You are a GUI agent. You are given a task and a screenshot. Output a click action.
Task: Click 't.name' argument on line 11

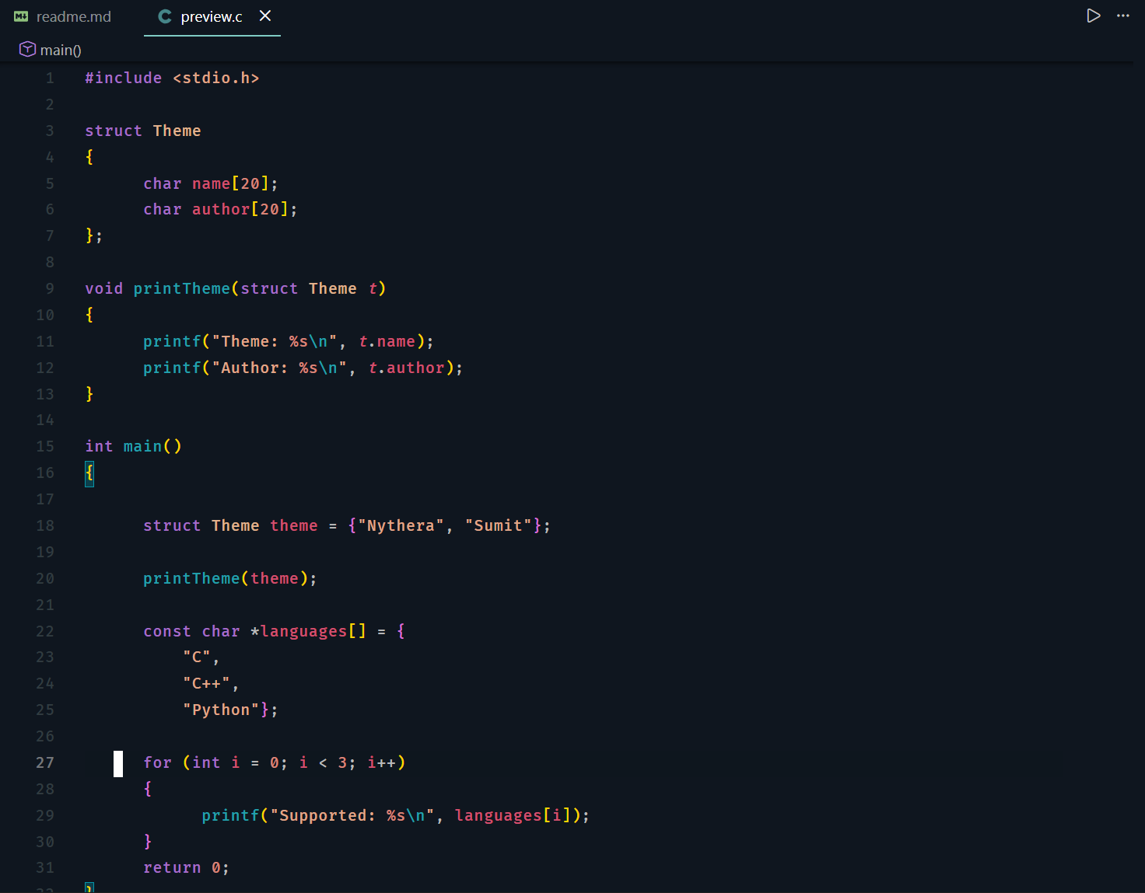(387, 341)
